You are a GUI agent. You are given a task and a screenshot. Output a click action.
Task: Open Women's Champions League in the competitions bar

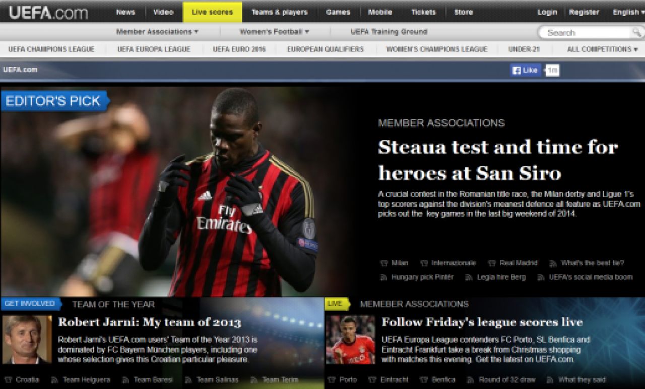coord(437,49)
